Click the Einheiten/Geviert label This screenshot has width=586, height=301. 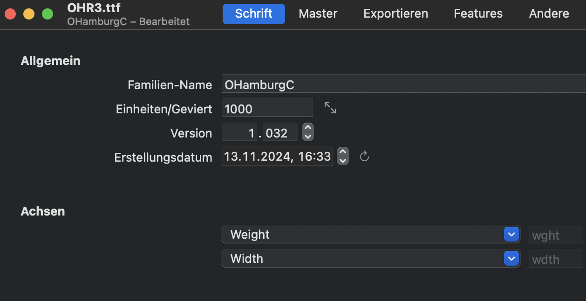pyautogui.click(x=164, y=109)
